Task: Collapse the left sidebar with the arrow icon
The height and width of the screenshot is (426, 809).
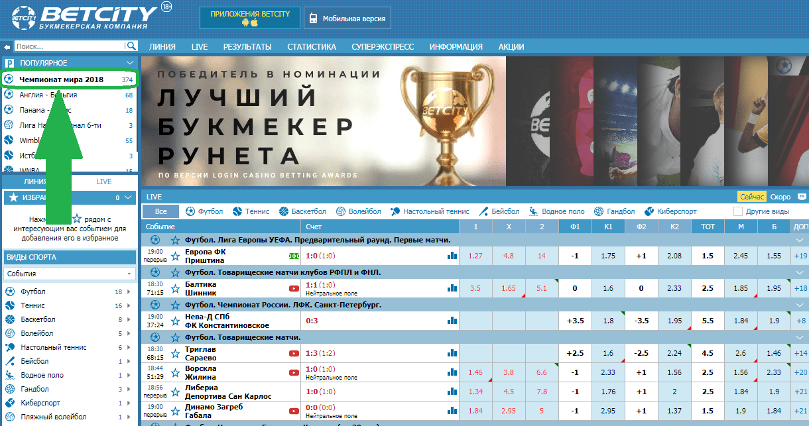Action: [7, 47]
